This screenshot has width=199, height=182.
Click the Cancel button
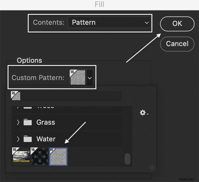(177, 44)
